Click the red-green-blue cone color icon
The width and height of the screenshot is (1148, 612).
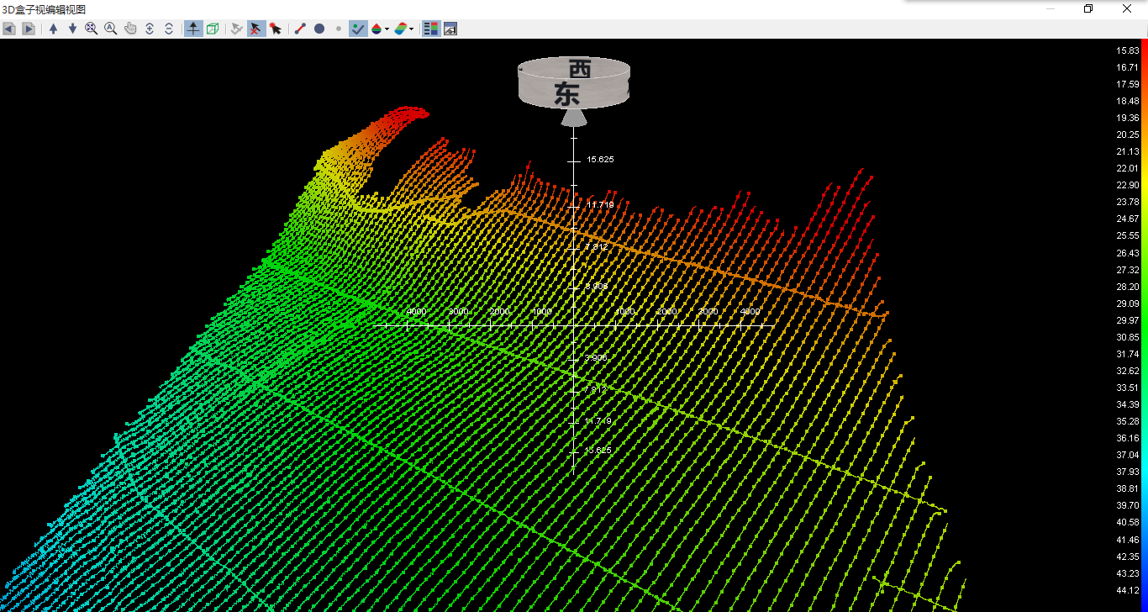[377, 29]
